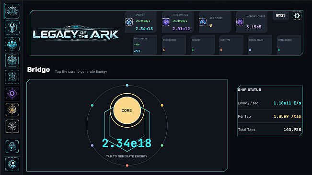The width and height of the screenshot is (312, 175).
Task: Open settings with the gear icon
Action: pyautogui.click(x=297, y=15)
